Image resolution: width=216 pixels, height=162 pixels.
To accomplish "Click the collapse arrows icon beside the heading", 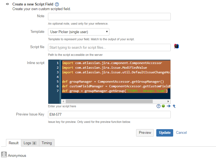I will pos(7,4).
